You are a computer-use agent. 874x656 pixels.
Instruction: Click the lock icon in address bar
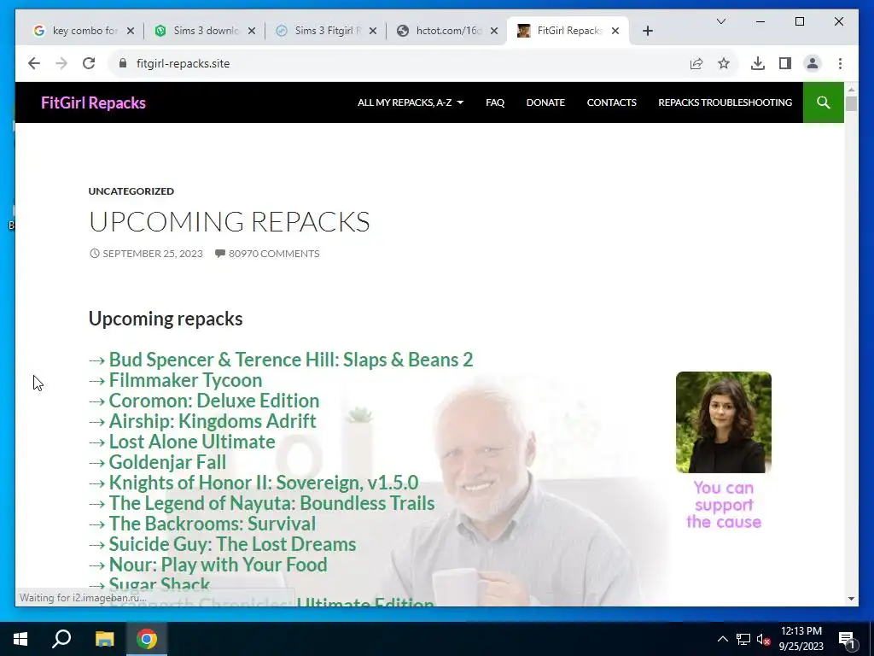click(123, 63)
